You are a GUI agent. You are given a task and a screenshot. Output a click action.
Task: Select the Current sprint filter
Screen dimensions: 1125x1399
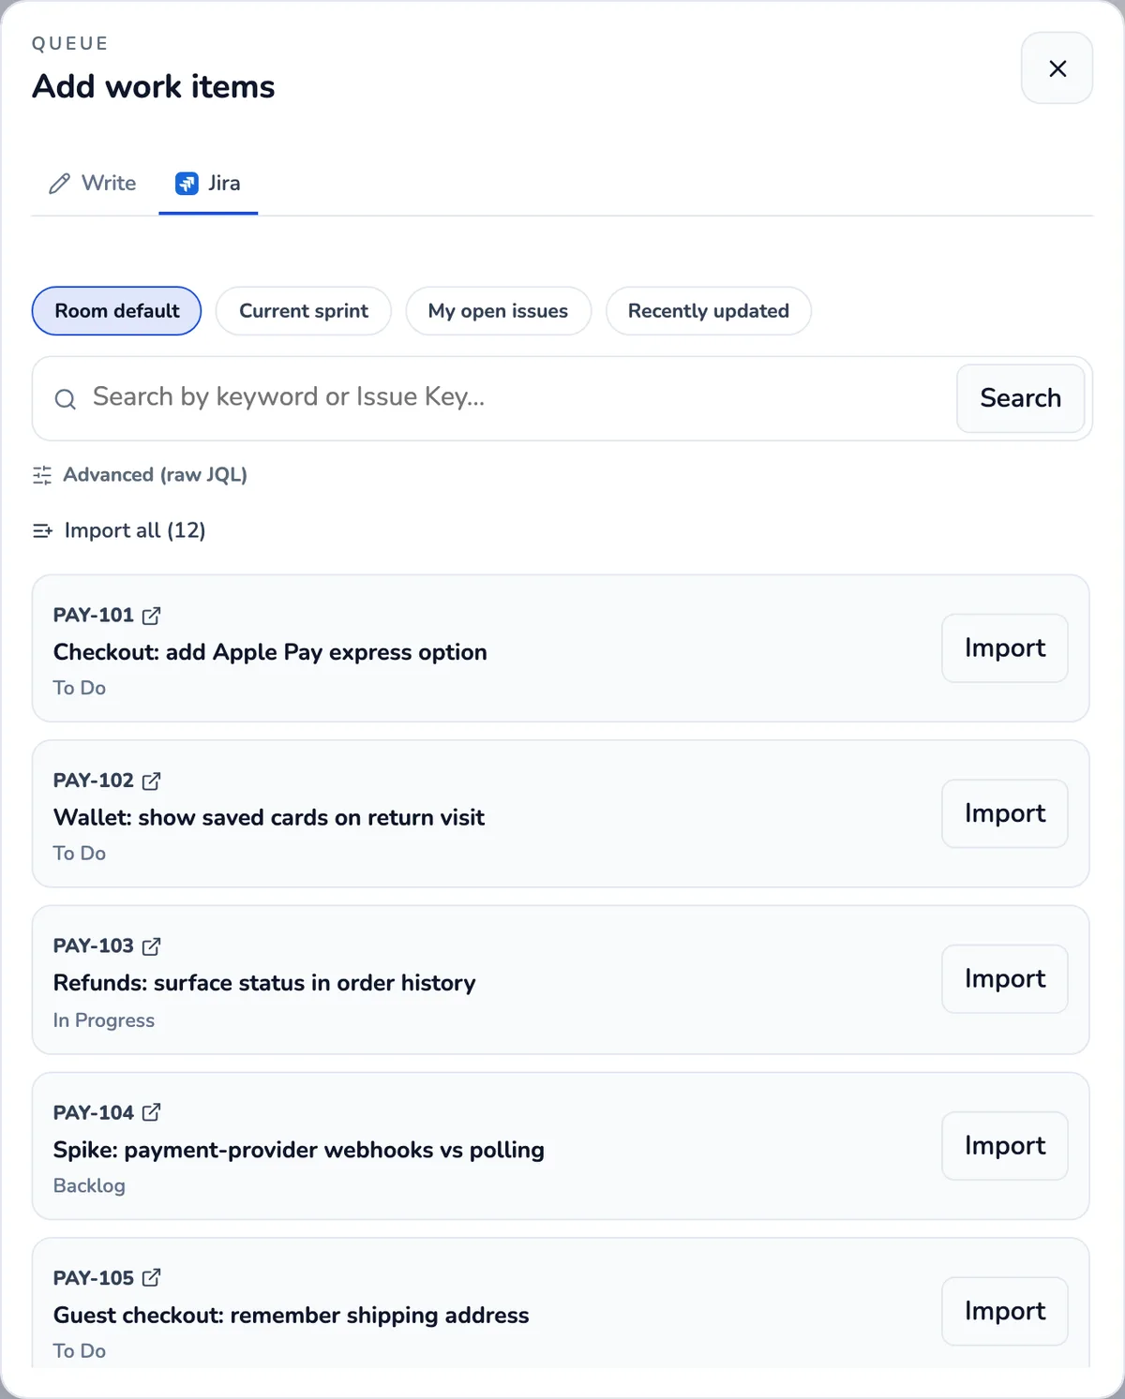point(304,311)
